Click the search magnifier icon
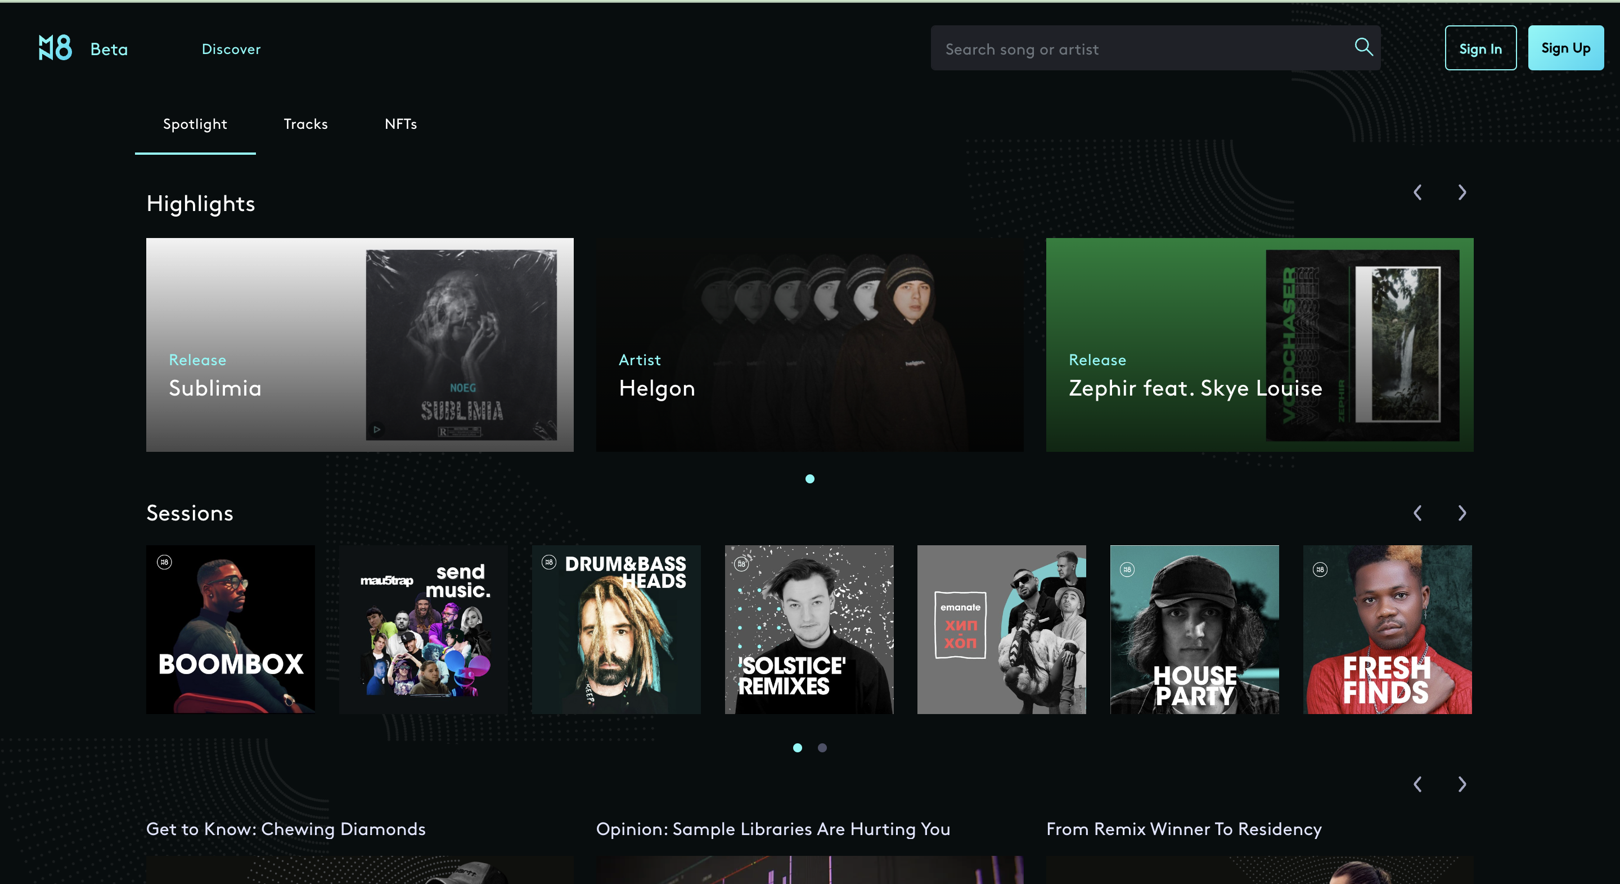Viewport: 1620px width, 884px height. click(1363, 47)
